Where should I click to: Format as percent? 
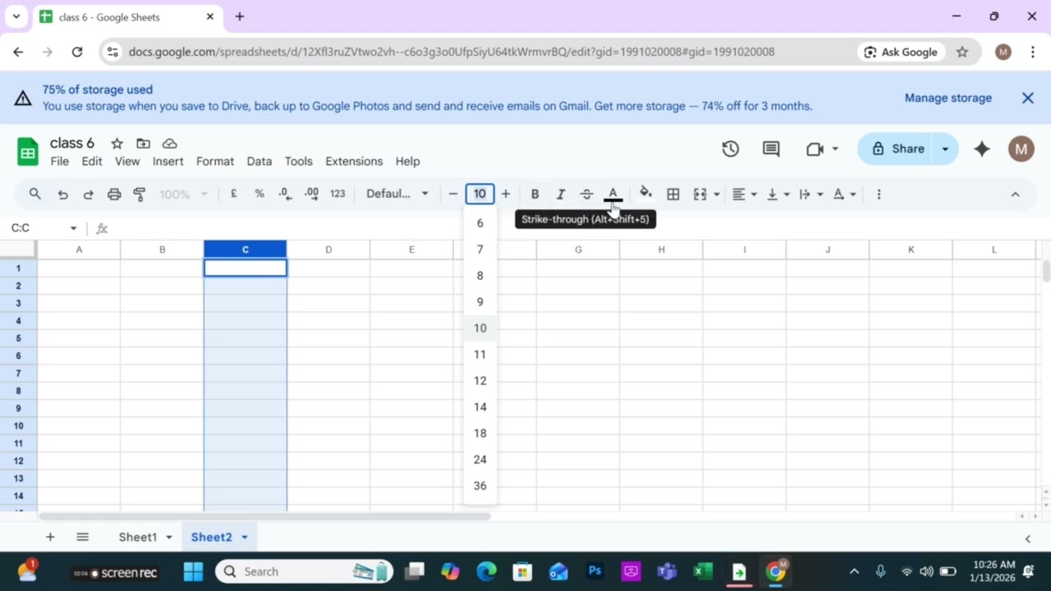[x=259, y=194]
